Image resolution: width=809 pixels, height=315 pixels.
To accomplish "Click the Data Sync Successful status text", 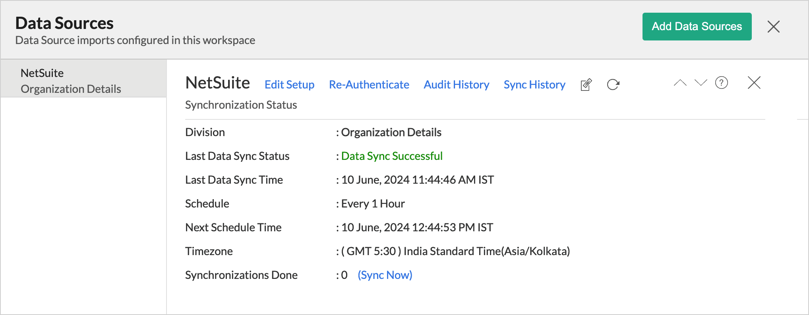I will coord(392,156).
